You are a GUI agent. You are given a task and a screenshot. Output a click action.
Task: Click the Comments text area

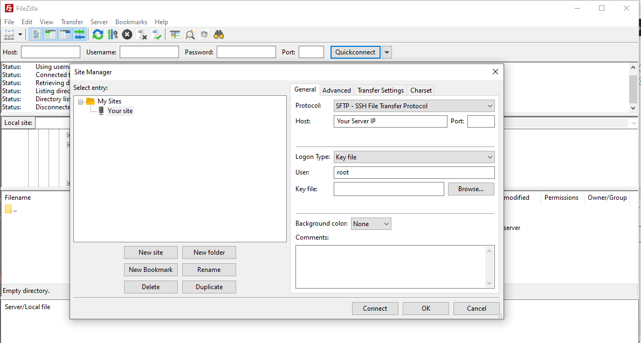tap(395, 267)
